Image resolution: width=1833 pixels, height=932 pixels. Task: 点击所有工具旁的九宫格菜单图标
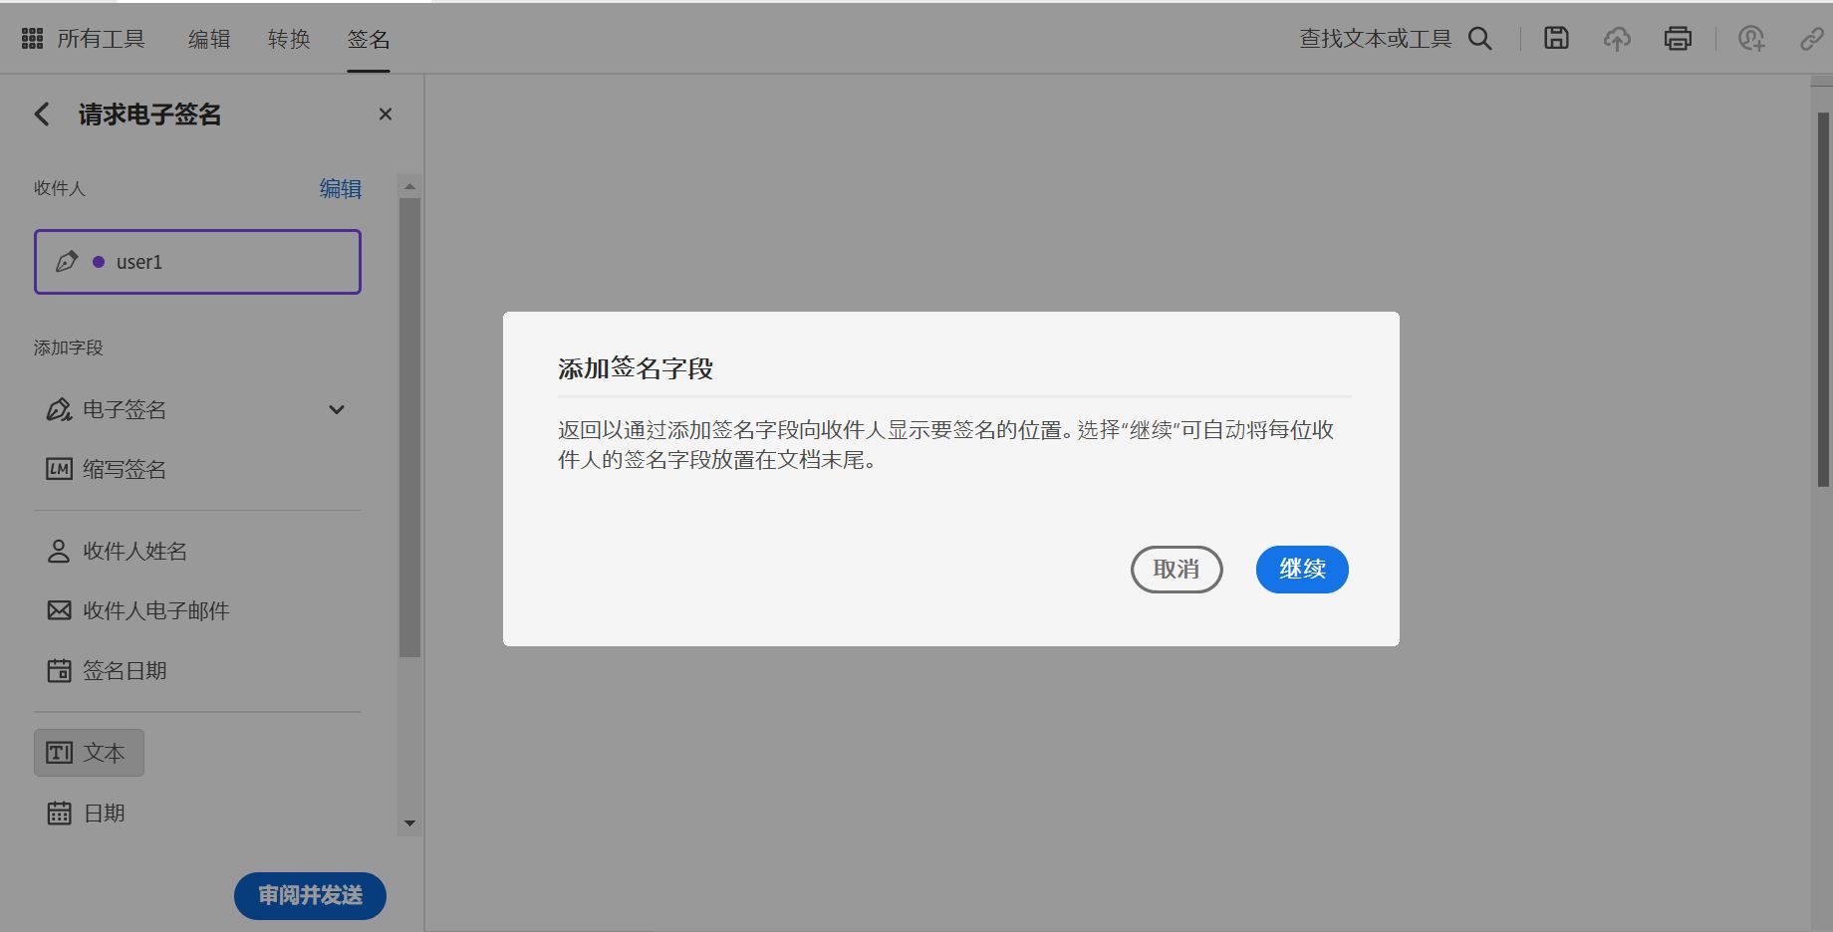click(x=31, y=38)
